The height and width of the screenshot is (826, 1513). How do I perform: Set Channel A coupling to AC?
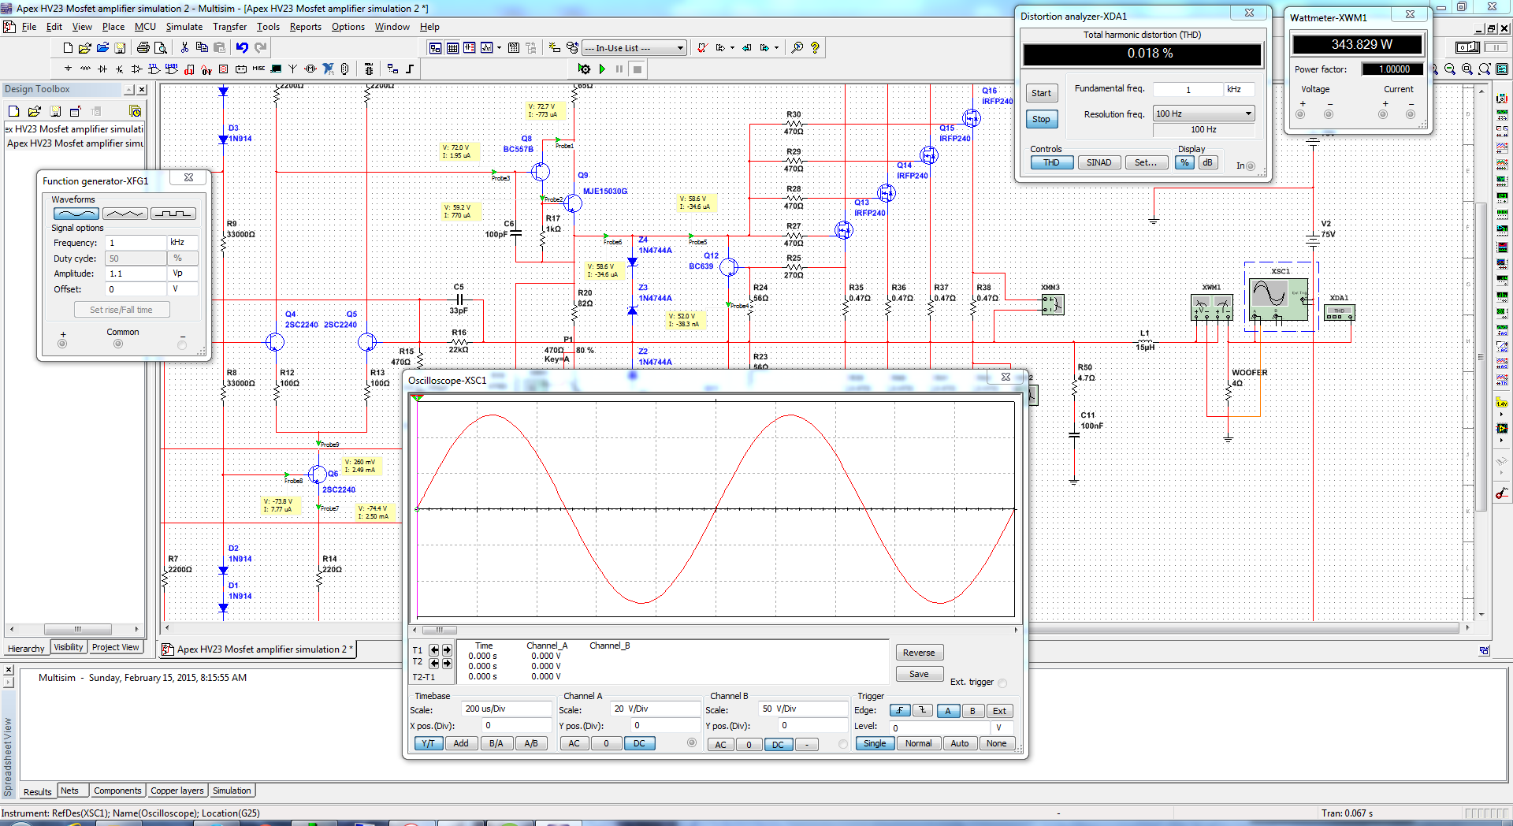[x=574, y=743]
